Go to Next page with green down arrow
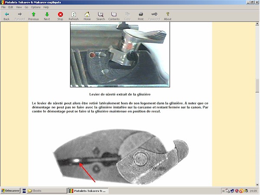Viewport: 260px width, 195px height. [47, 16]
